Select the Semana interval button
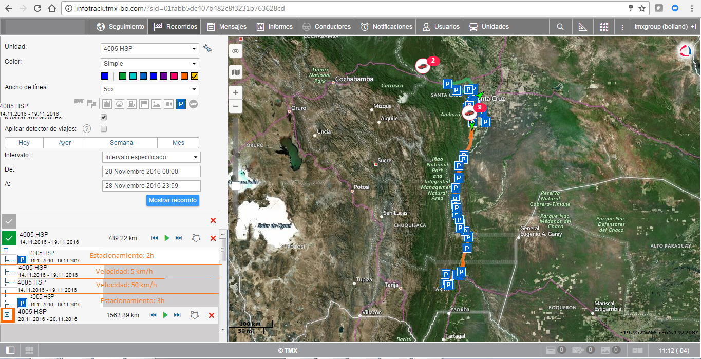 (122, 143)
